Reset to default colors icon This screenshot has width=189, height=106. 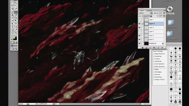pyautogui.click(x=12, y=40)
